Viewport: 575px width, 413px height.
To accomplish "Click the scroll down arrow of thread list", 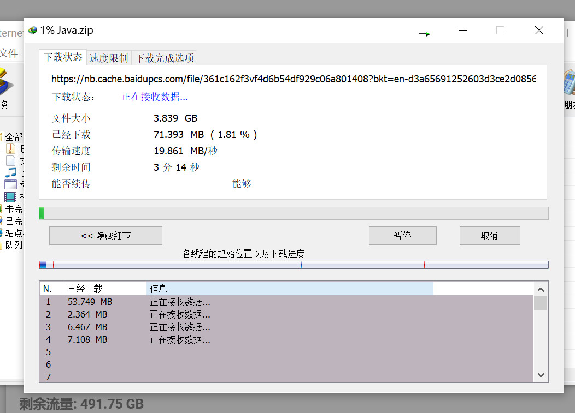I will (541, 375).
